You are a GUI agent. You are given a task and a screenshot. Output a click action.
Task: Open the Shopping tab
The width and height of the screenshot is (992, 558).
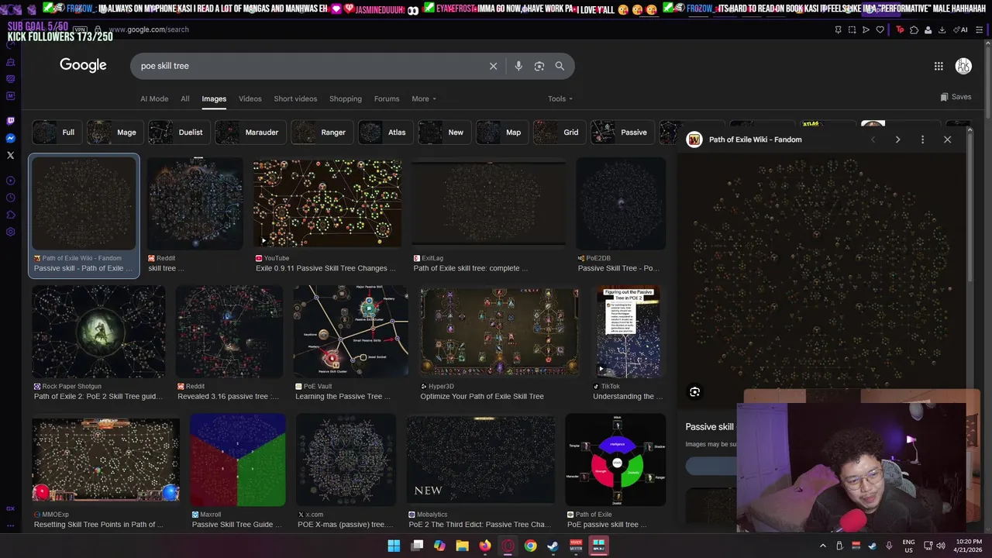pyautogui.click(x=346, y=99)
